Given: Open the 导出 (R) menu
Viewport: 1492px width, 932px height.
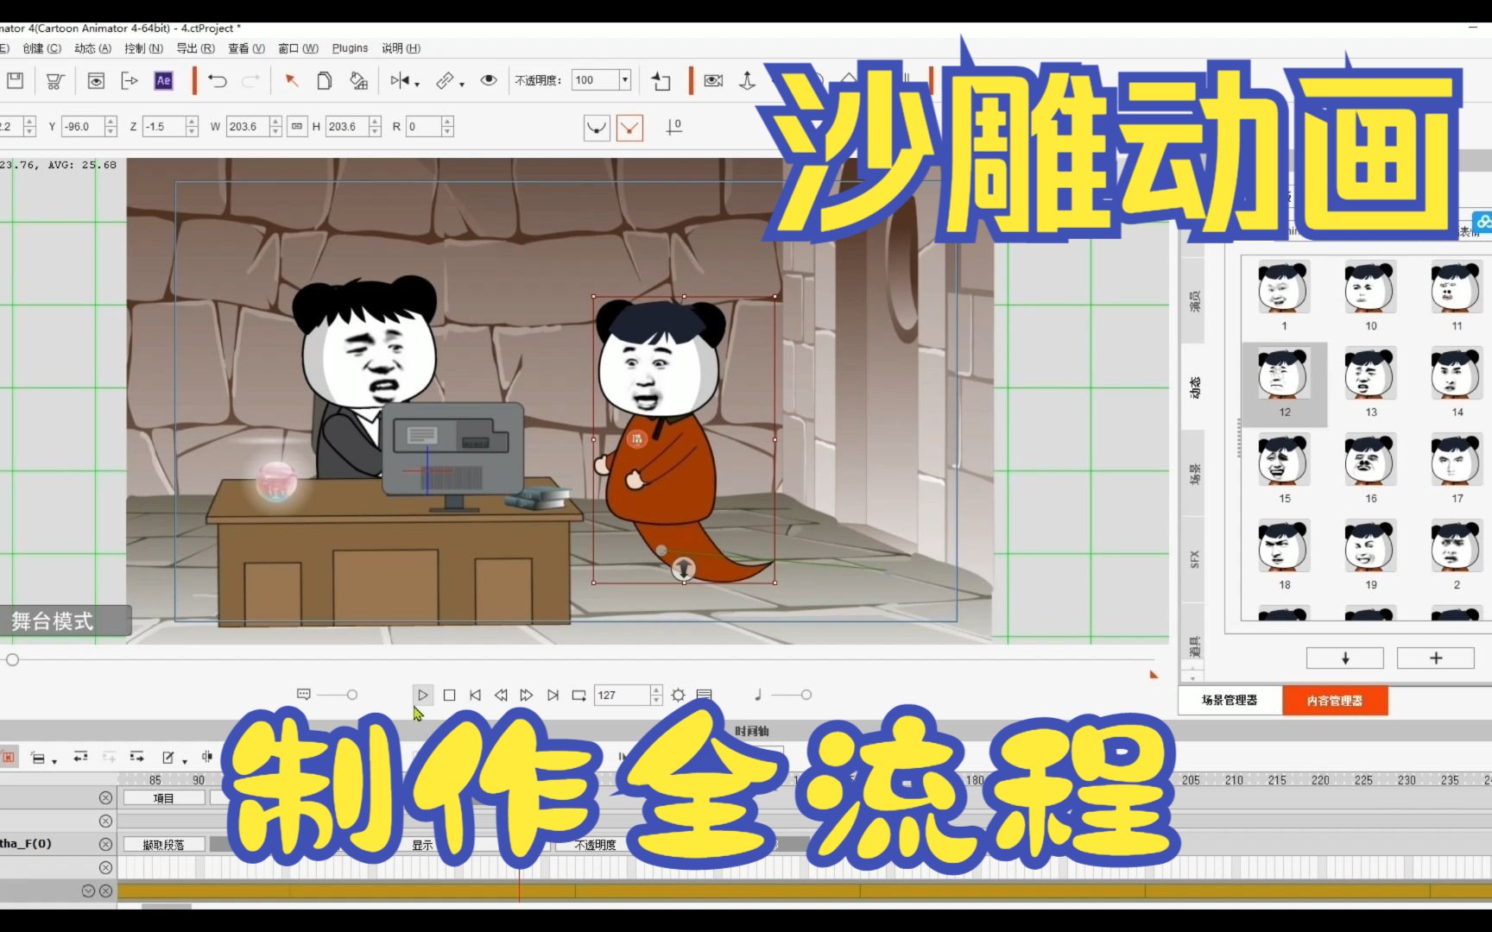Looking at the screenshot, I should 195,48.
